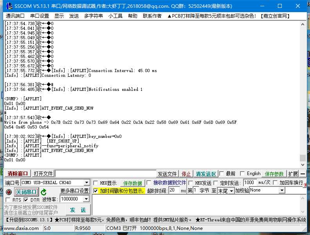The height and width of the screenshot is (235, 310).
Task: Uncheck 加时间戳和分包显示 checkbox
Action: point(96,191)
